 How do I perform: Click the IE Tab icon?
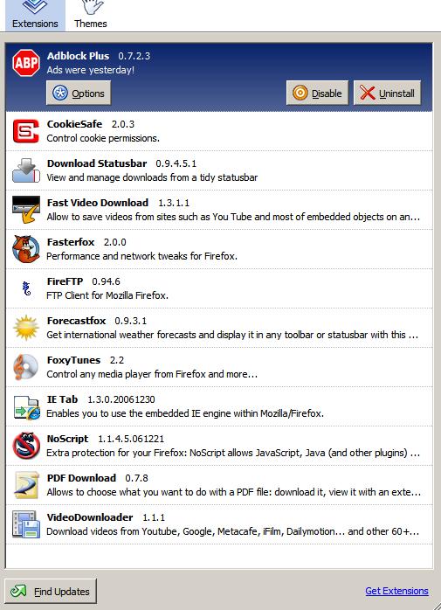pos(27,407)
